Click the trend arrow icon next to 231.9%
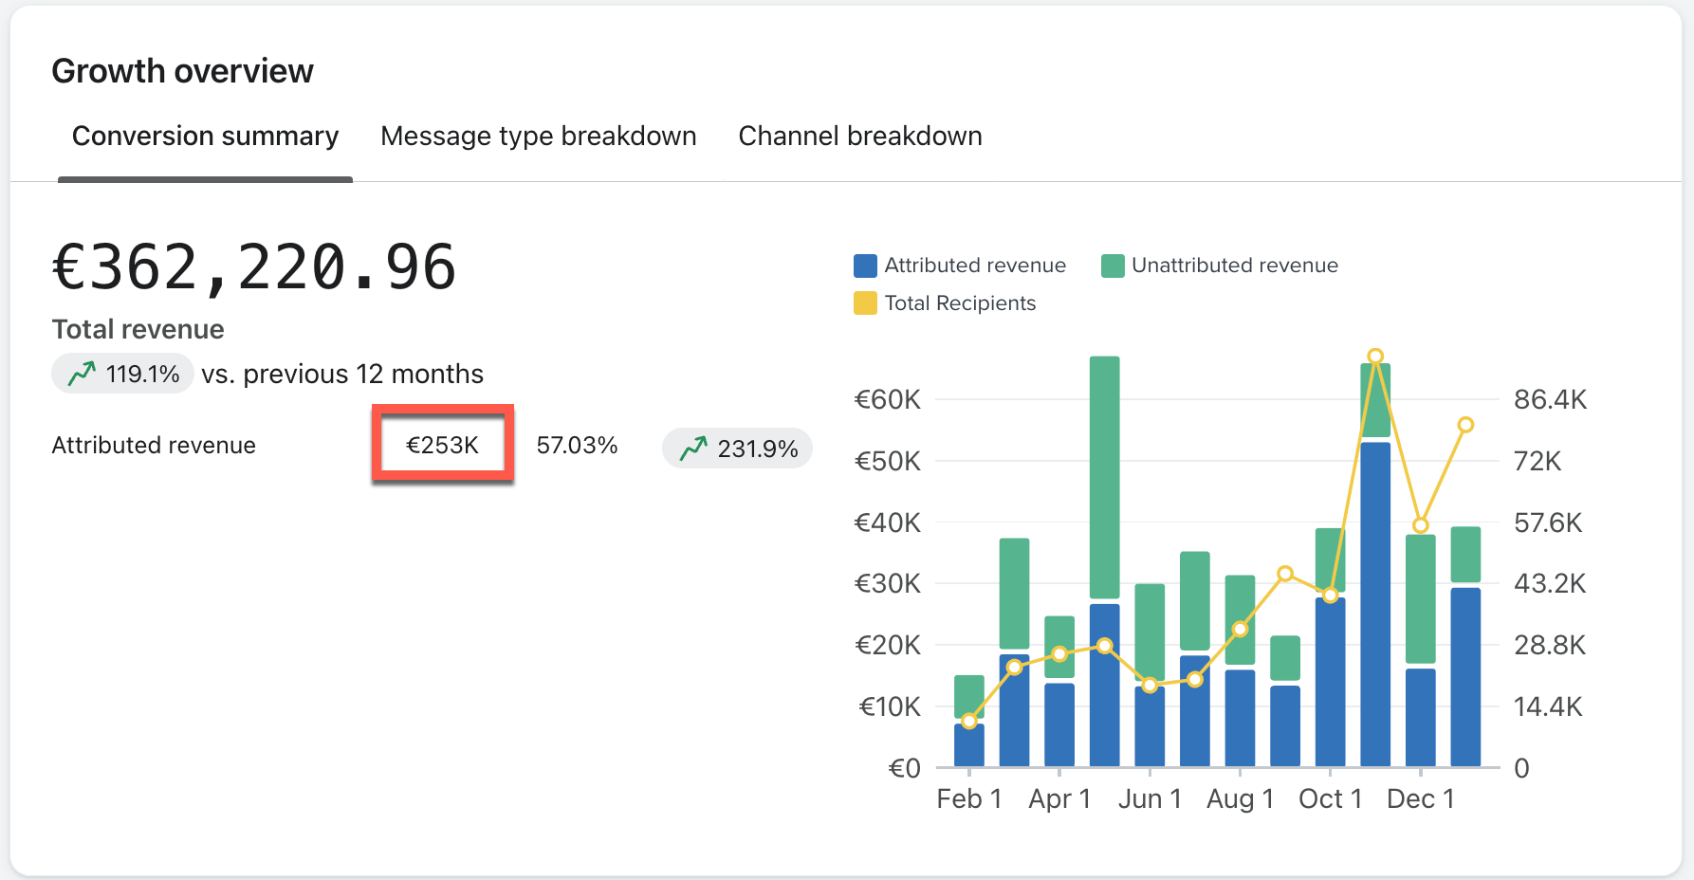Screen dimensions: 1694x880 tap(693, 448)
